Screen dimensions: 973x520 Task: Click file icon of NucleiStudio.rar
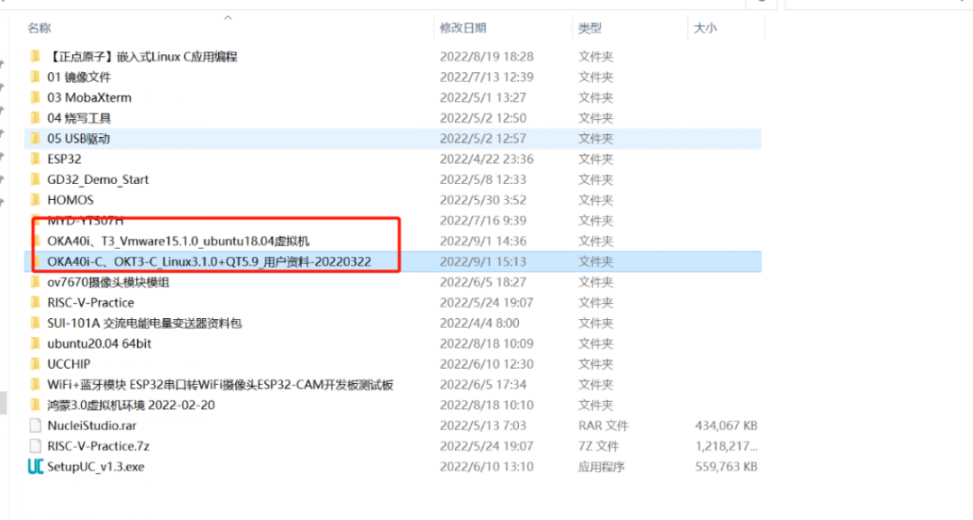click(35, 425)
